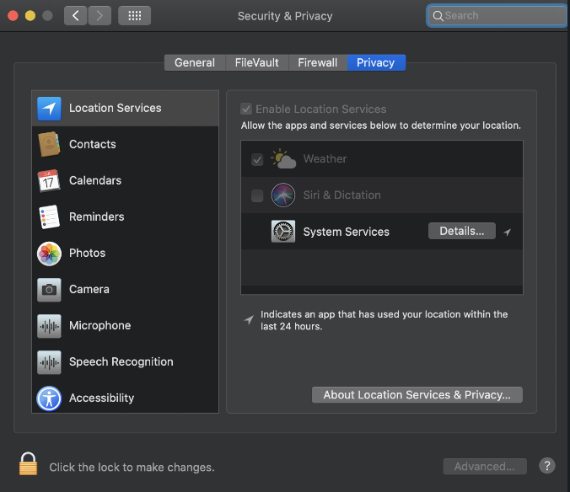The width and height of the screenshot is (570, 492).
Task: Click the Accessibility icon in sidebar
Action: coord(49,398)
